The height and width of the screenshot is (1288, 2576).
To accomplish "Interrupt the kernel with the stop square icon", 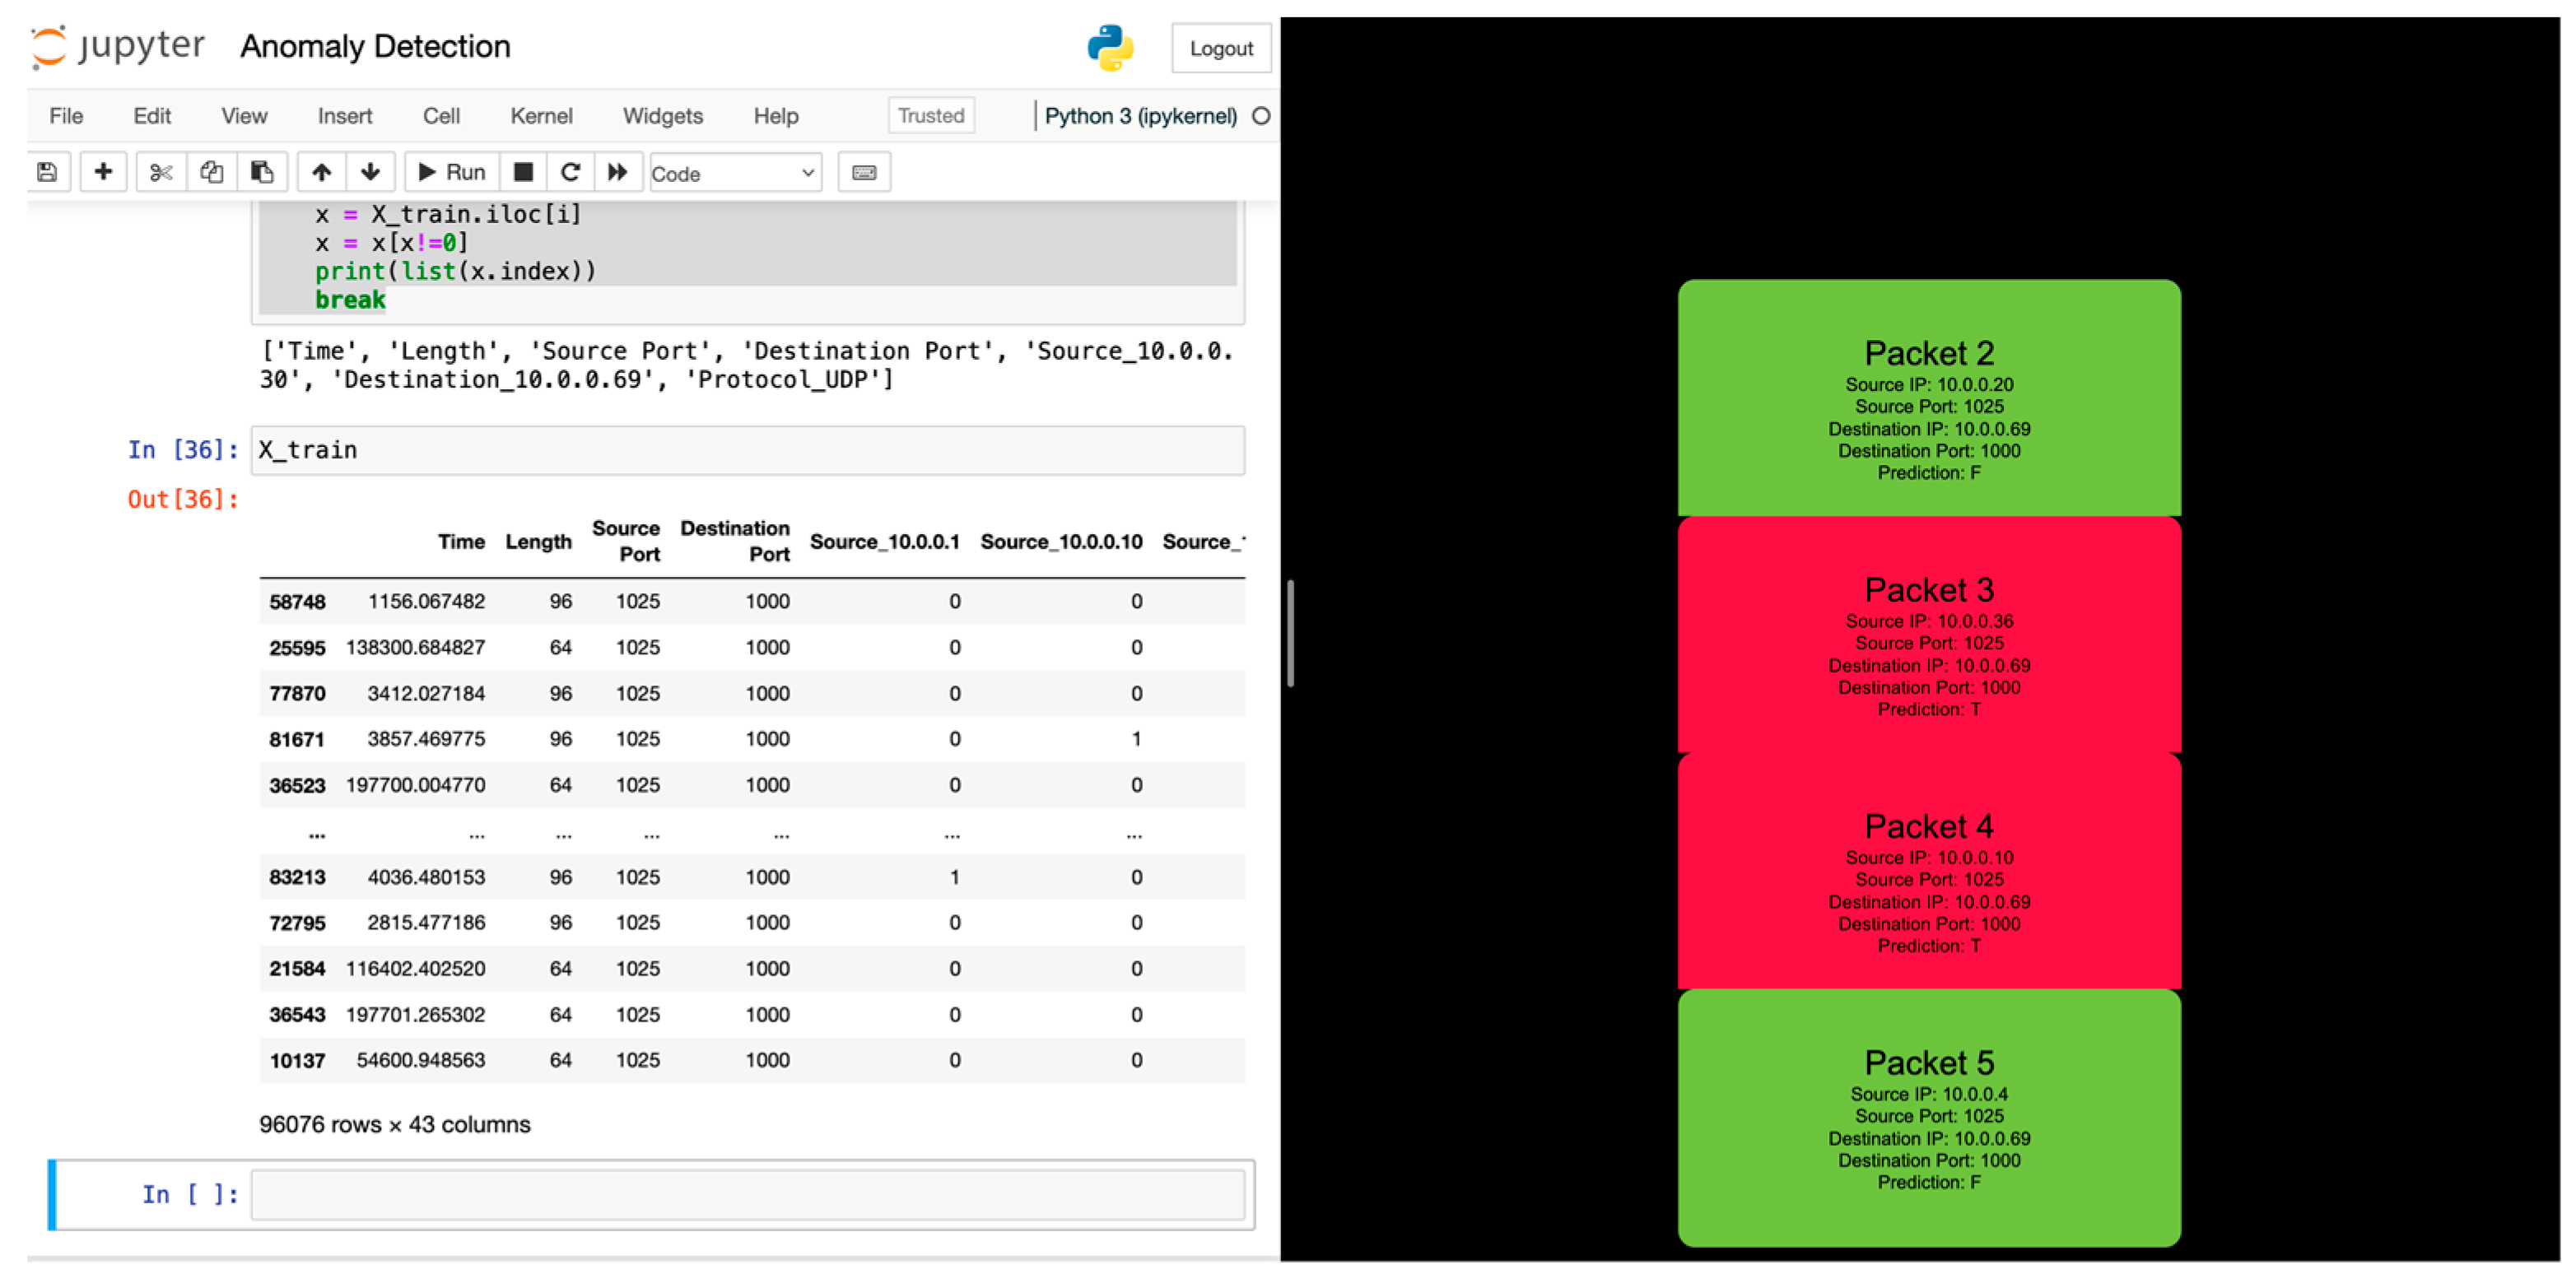I will [x=523, y=172].
